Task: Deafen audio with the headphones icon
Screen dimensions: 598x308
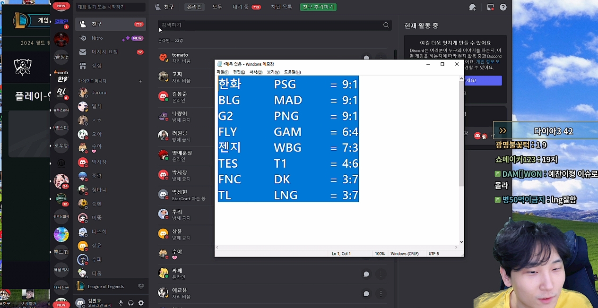Action: coord(131,303)
